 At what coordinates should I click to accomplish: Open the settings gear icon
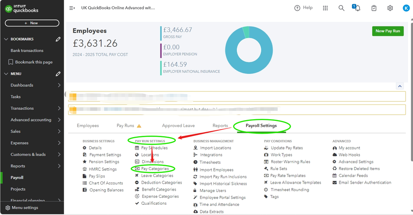(390, 8)
